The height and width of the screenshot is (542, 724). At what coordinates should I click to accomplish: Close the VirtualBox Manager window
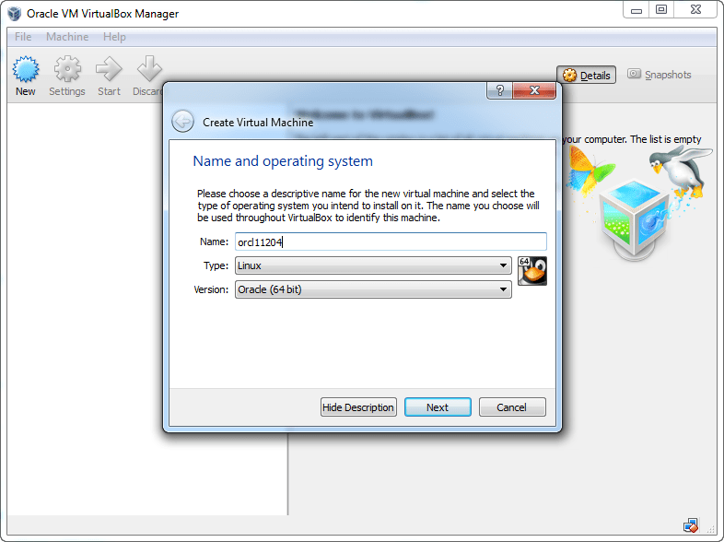(696, 10)
